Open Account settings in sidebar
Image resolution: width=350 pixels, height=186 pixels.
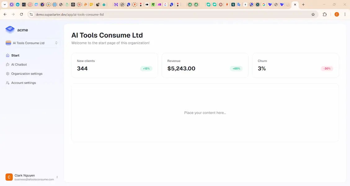pos(24,83)
